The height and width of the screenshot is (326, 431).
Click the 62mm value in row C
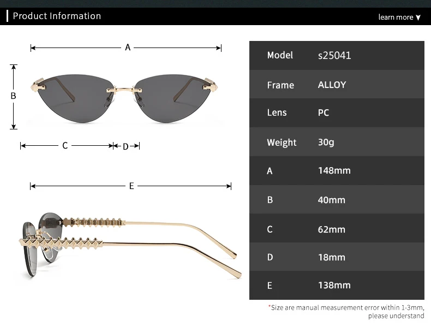(332, 229)
